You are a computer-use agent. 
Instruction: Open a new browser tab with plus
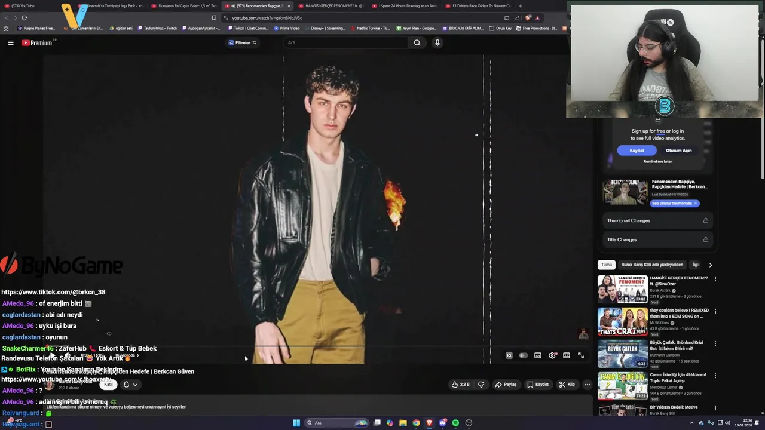tap(520, 6)
